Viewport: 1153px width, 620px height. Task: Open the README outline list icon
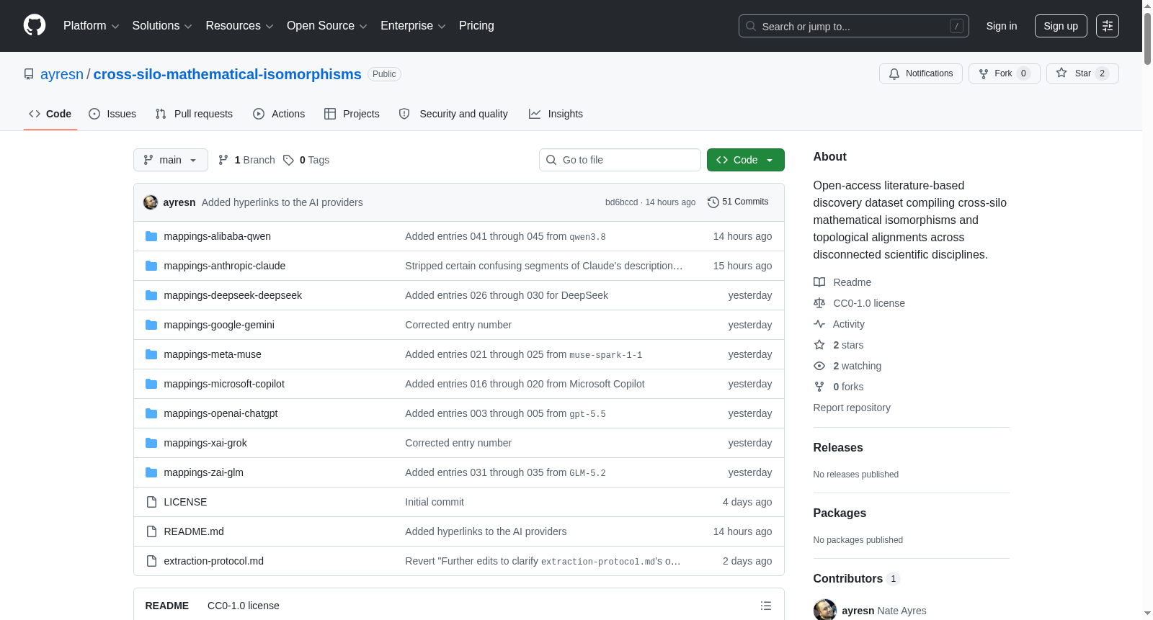(x=766, y=606)
